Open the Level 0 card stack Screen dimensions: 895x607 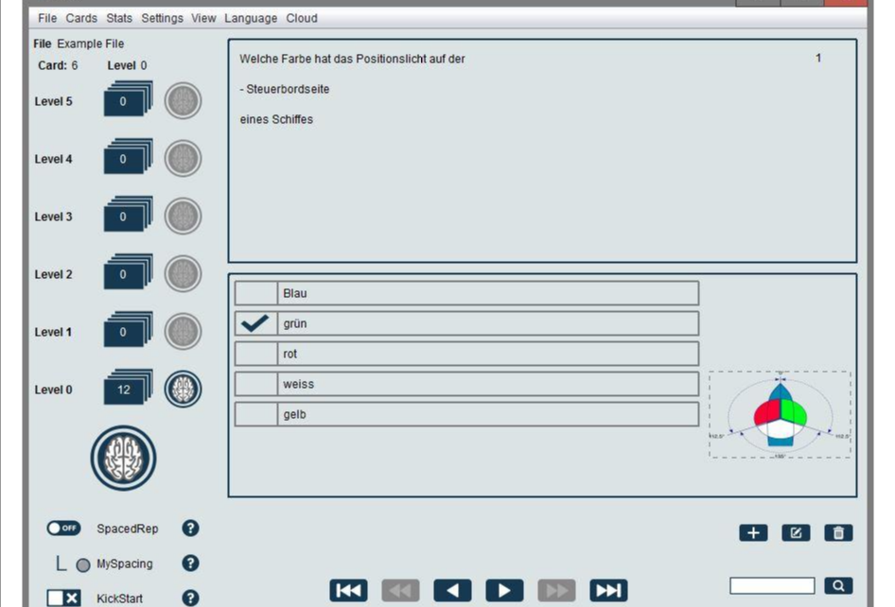(126, 389)
